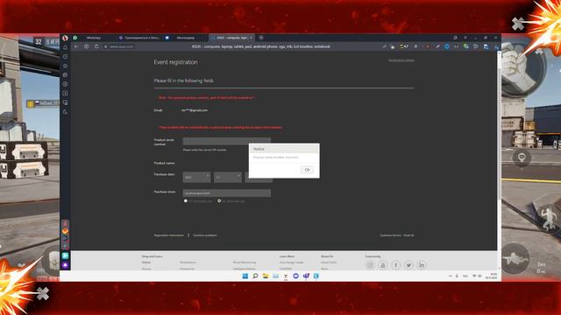Click the ASUS YouTube icon in footer
Screen dimensions: 561x315
(x=383, y=265)
